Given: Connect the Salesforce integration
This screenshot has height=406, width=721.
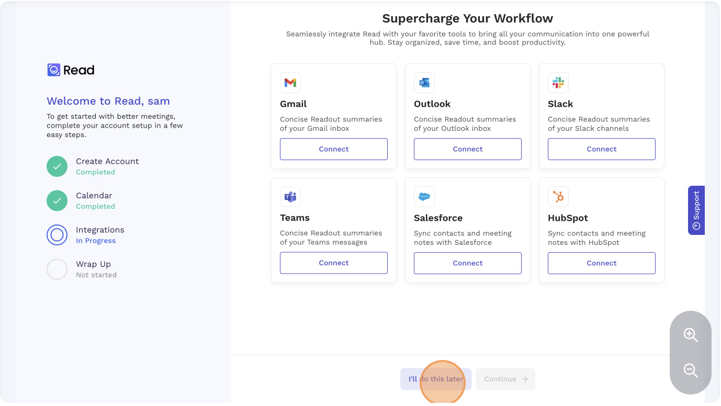Looking at the screenshot, I should [x=468, y=263].
